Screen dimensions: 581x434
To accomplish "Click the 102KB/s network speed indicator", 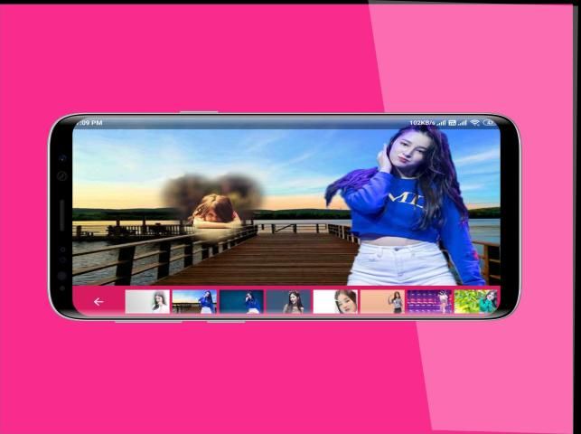I will click(x=422, y=122).
